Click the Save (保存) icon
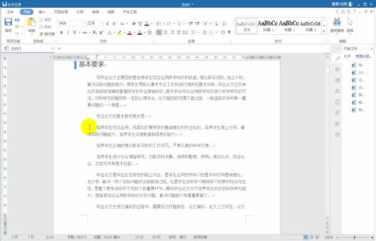Image resolution: width=376 pixels, height=241 pixels. 8,22
